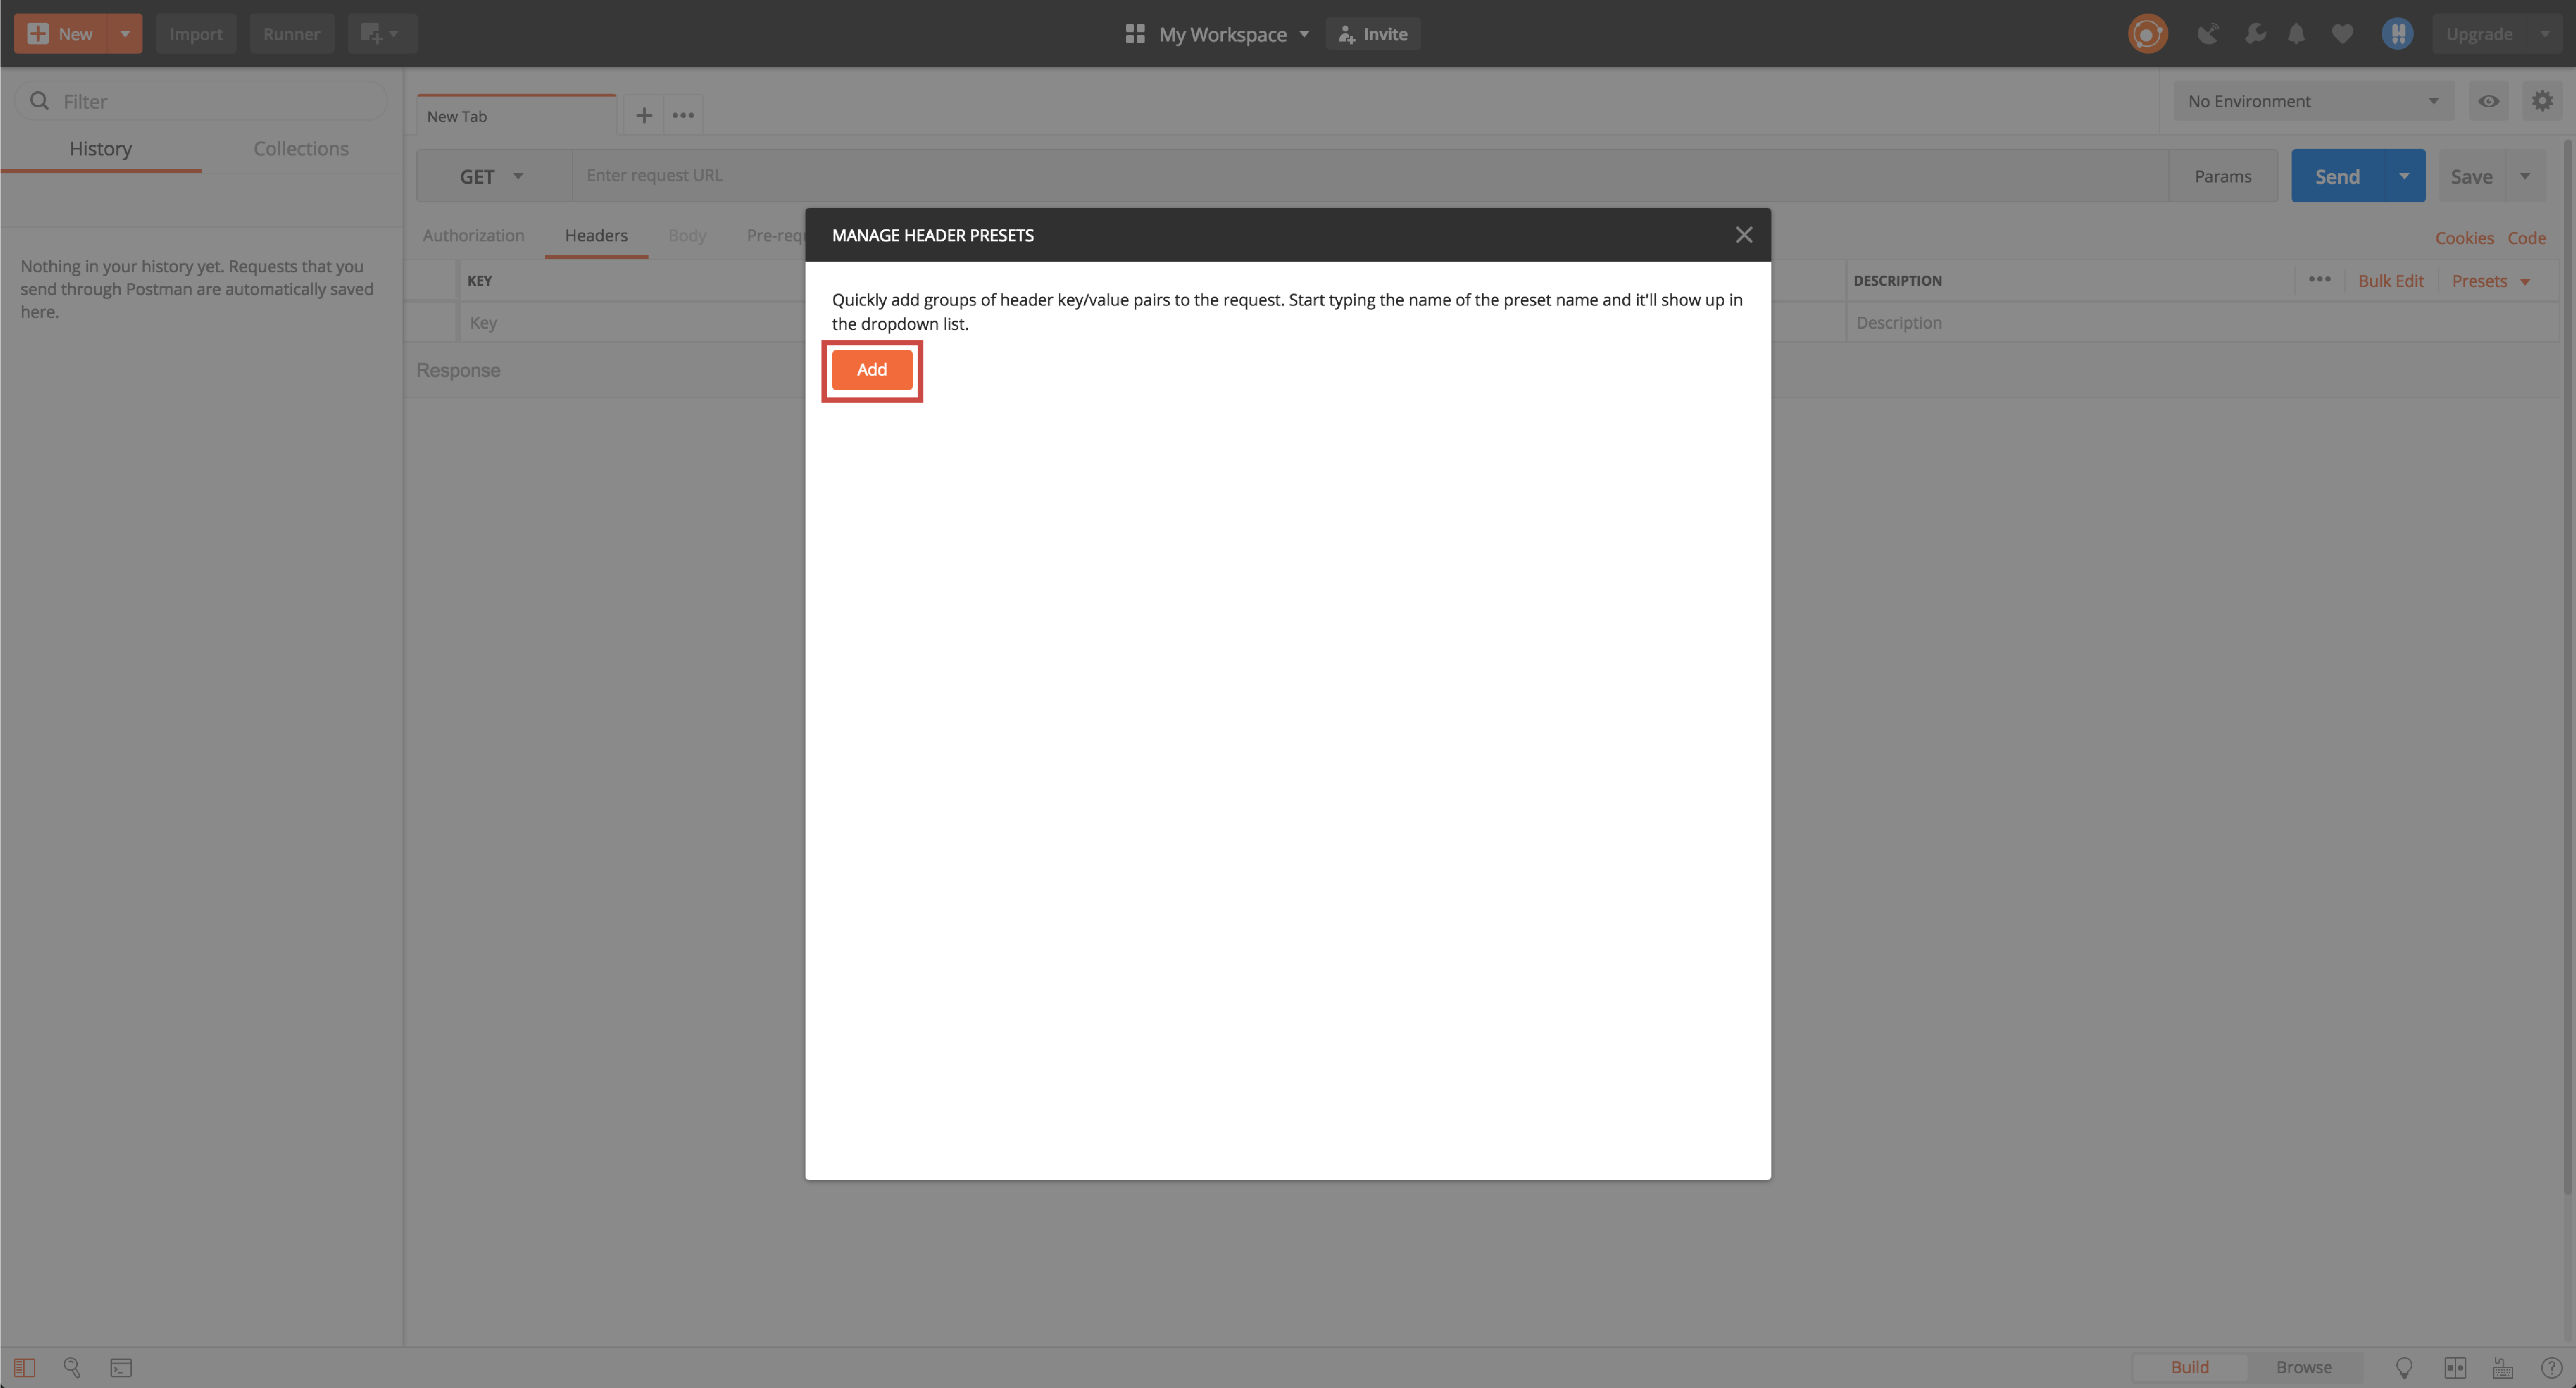
Task: Open the interceptor satellite icon
Action: [2207, 33]
